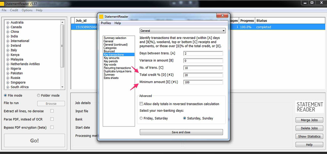Click the Delete Jobs button
Viewport: 327px width, 154px height.
pos(309,128)
